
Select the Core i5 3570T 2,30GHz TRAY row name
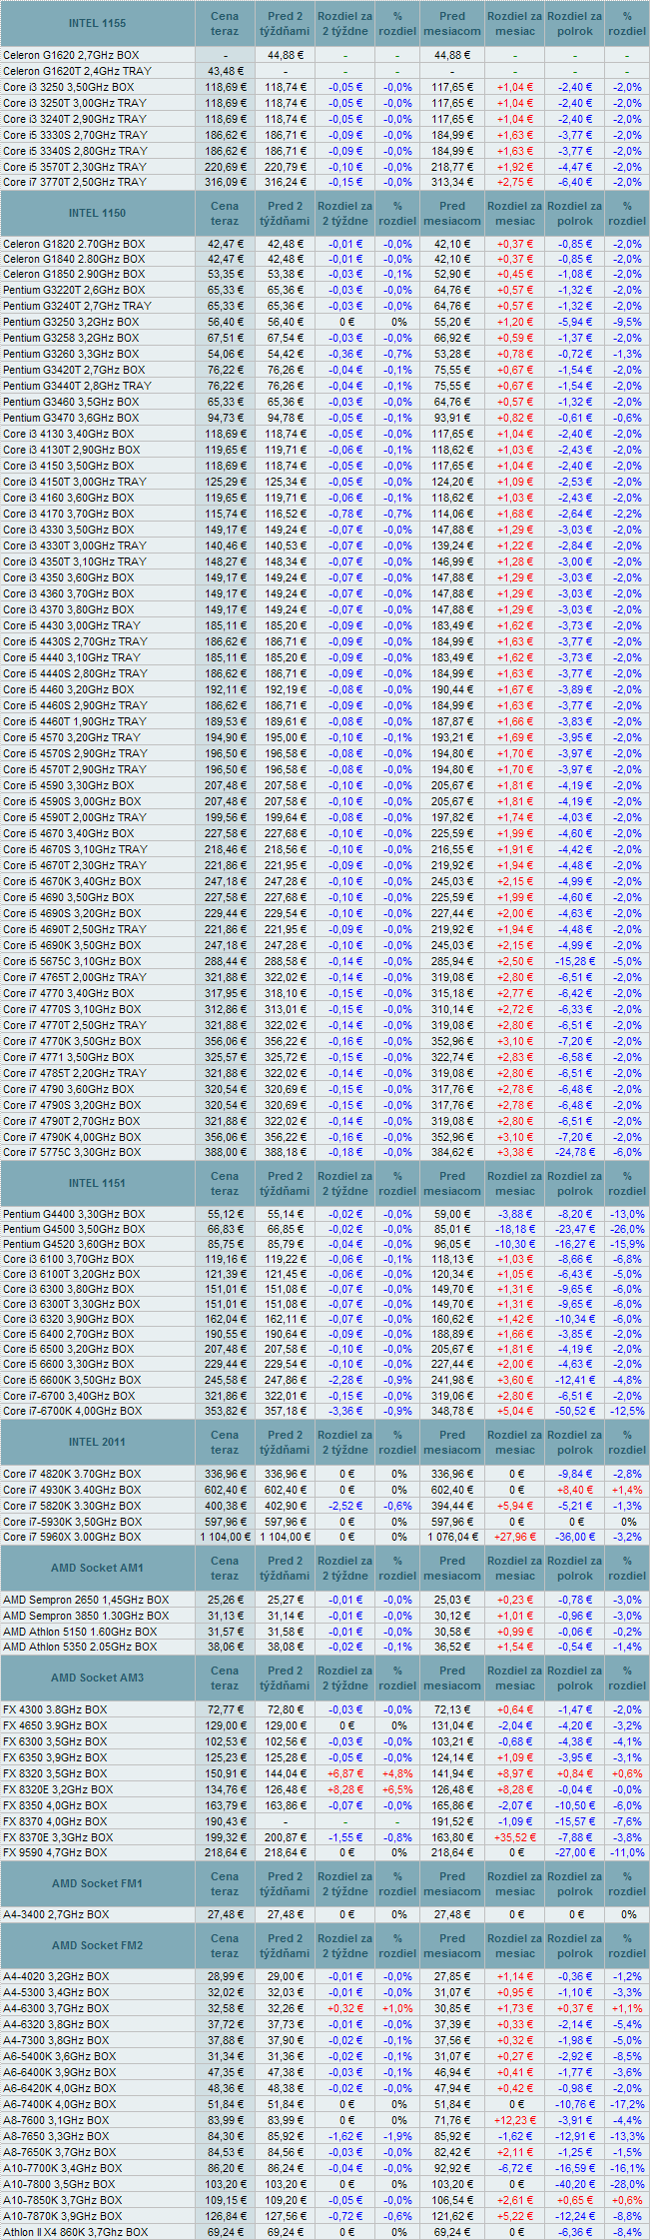[x=74, y=167]
